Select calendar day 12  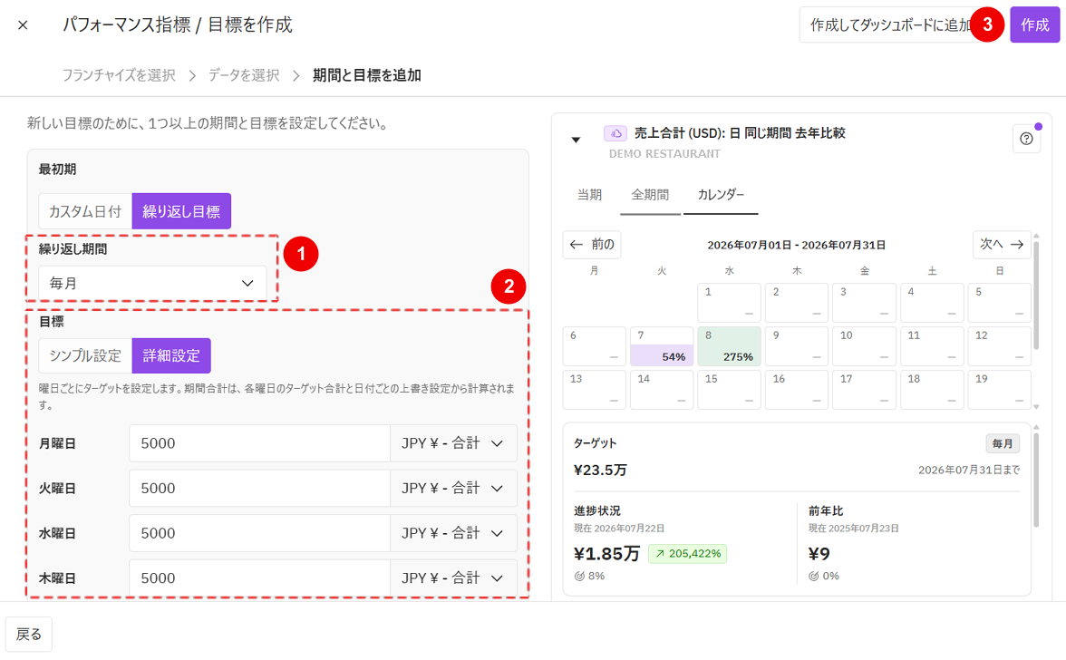(999, 346)
